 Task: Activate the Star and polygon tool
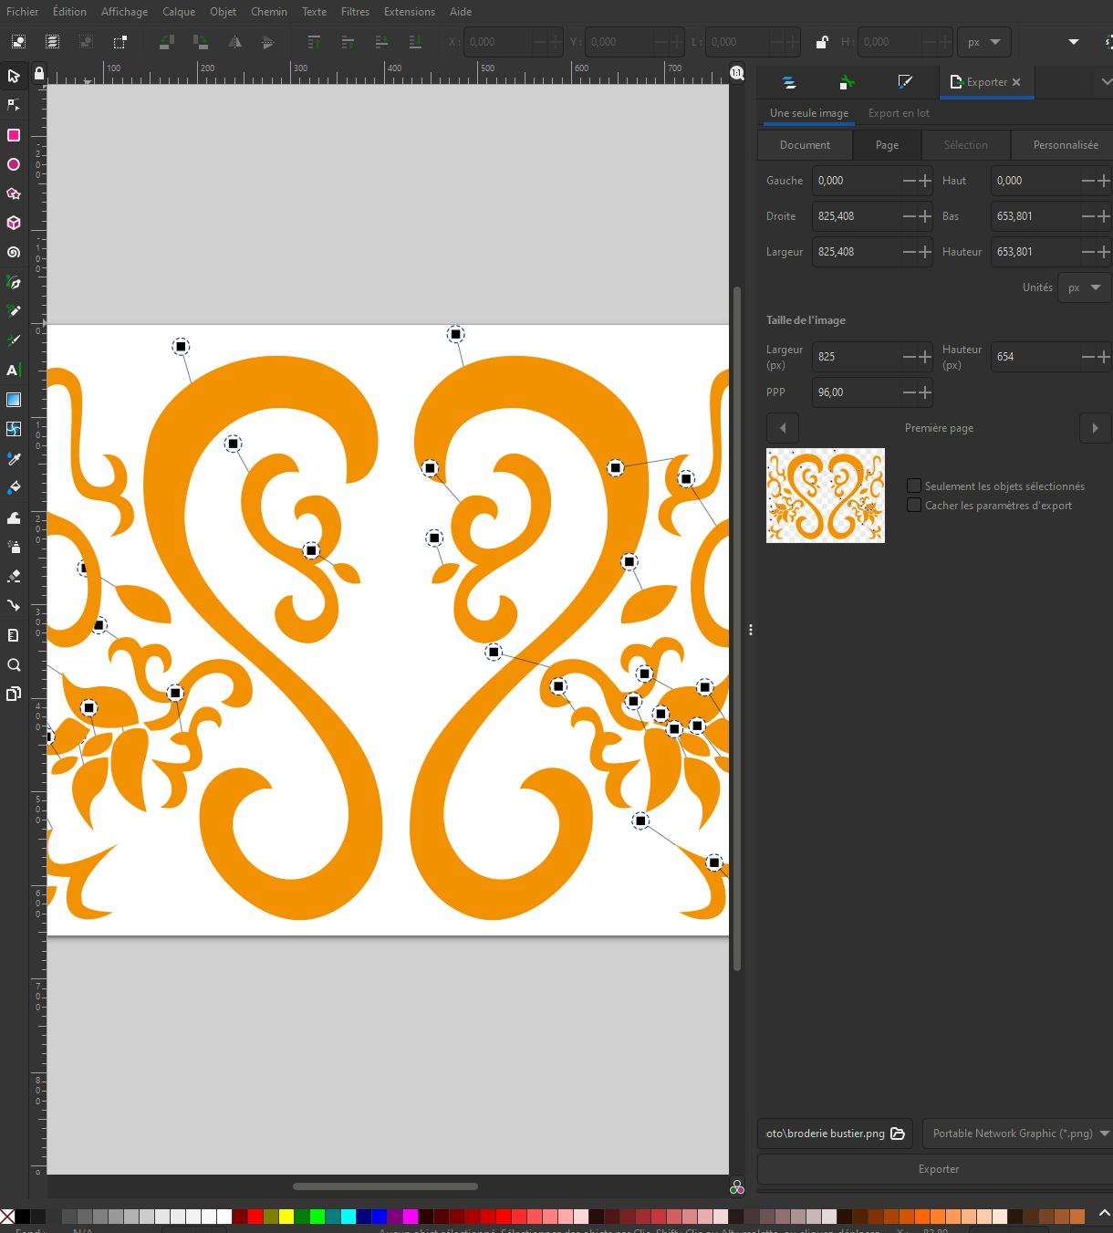tap(14, 193)
